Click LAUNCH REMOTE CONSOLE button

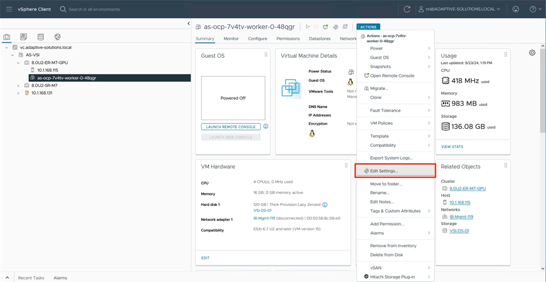click(x=231, y=127)
